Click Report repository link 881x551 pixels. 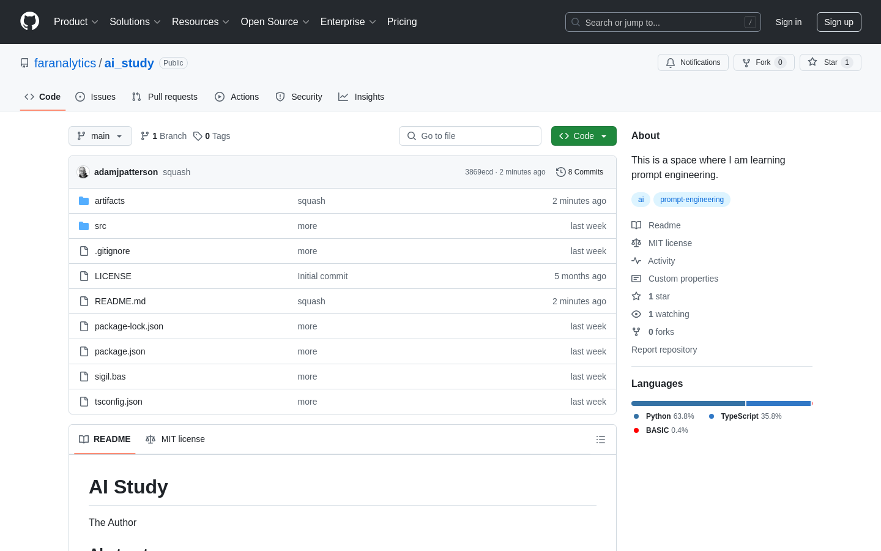(x=664, y=350)
